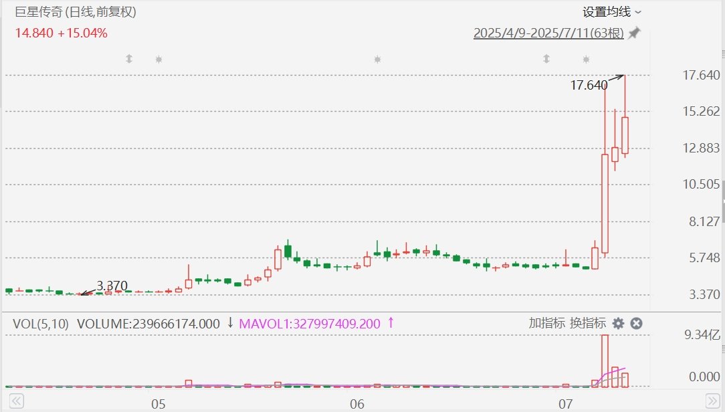Click the 17.640 high price annotation
Screen dimensions: 725x412
pyautogui.click(x=589, y=85)
